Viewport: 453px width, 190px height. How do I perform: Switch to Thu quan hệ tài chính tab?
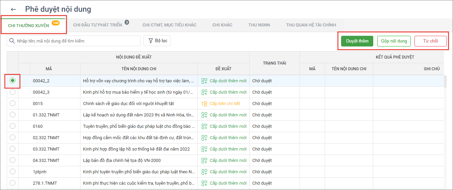(x=311, y=25)
